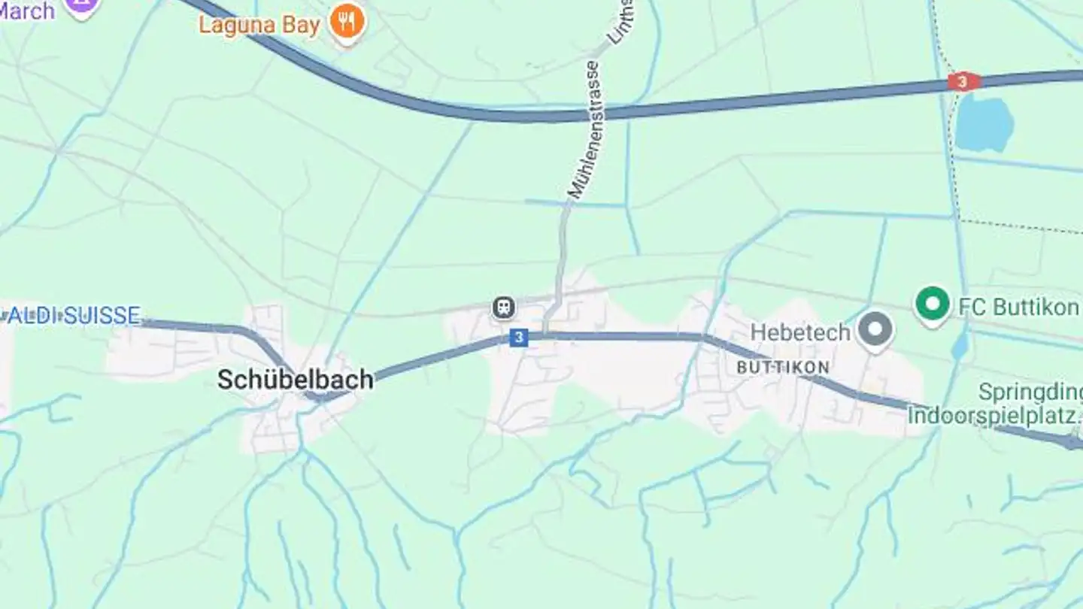
Task: Select the March text label
Action: (x=26, y=11)
